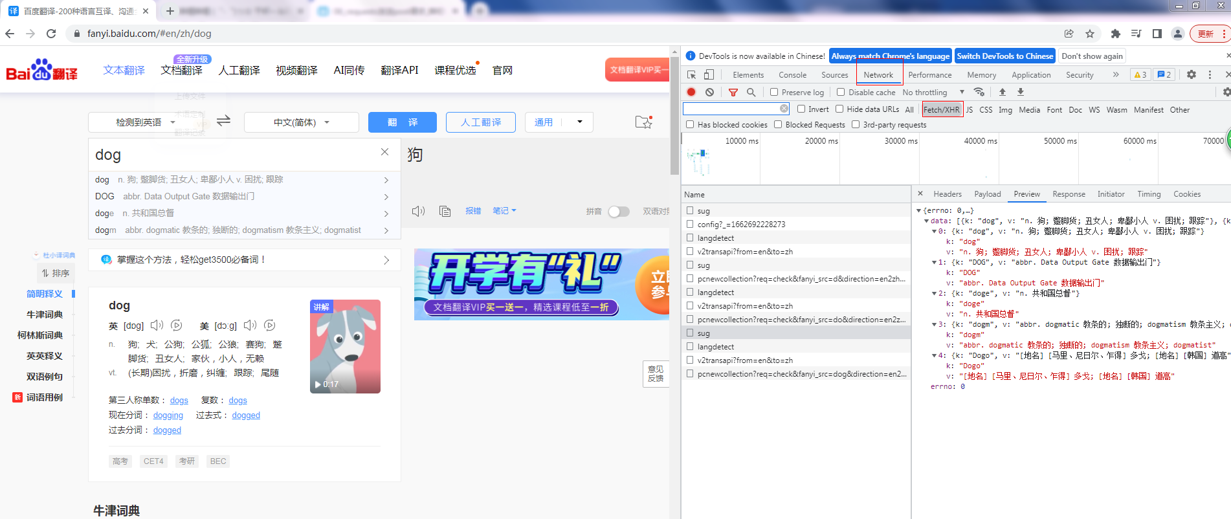This screenshot has height=519, width=1231.
Task: Click 人工翻译 button
Action: point(481,122)
